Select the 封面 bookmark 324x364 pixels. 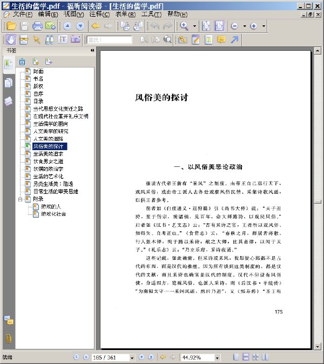[x=38, y=71]
